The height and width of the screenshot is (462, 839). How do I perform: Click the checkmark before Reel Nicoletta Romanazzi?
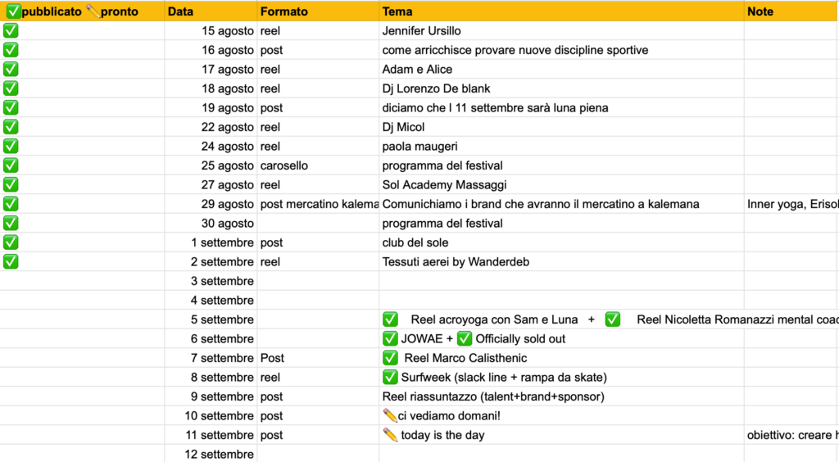(x=613, y=319)
